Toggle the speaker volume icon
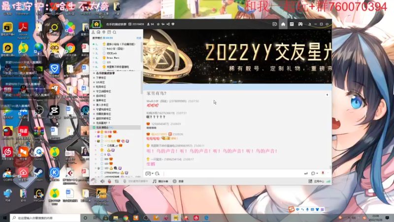Screen dimensions: 394x222 102,181
